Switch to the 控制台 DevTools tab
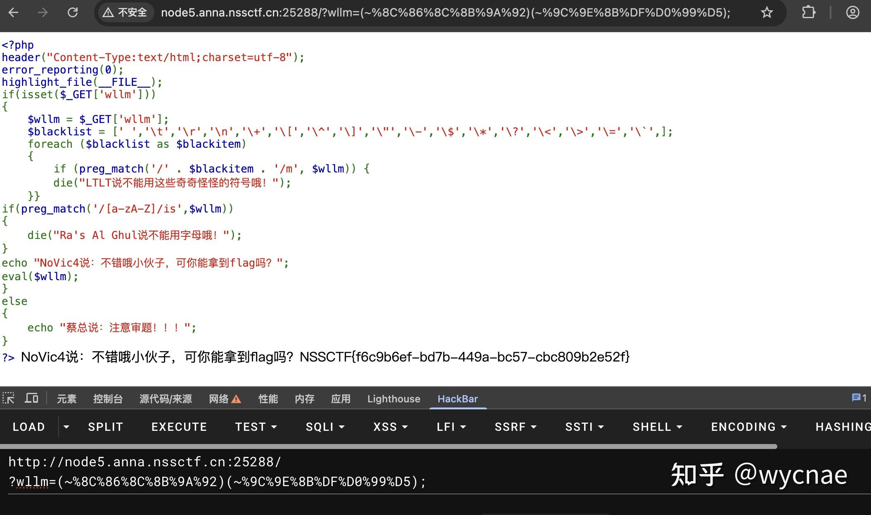 click(108, 399)
